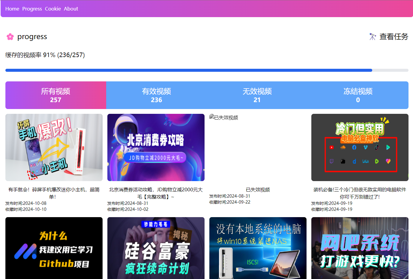Click the pink flower progress icon
The width and height of the screenshot is (413, 279).
click(10, 37)
